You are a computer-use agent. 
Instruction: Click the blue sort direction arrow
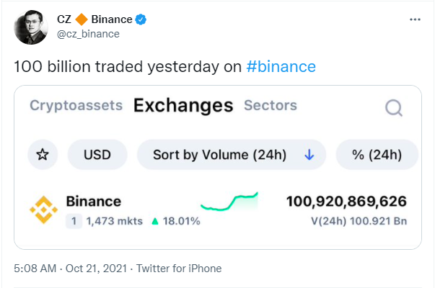(309, 155)
